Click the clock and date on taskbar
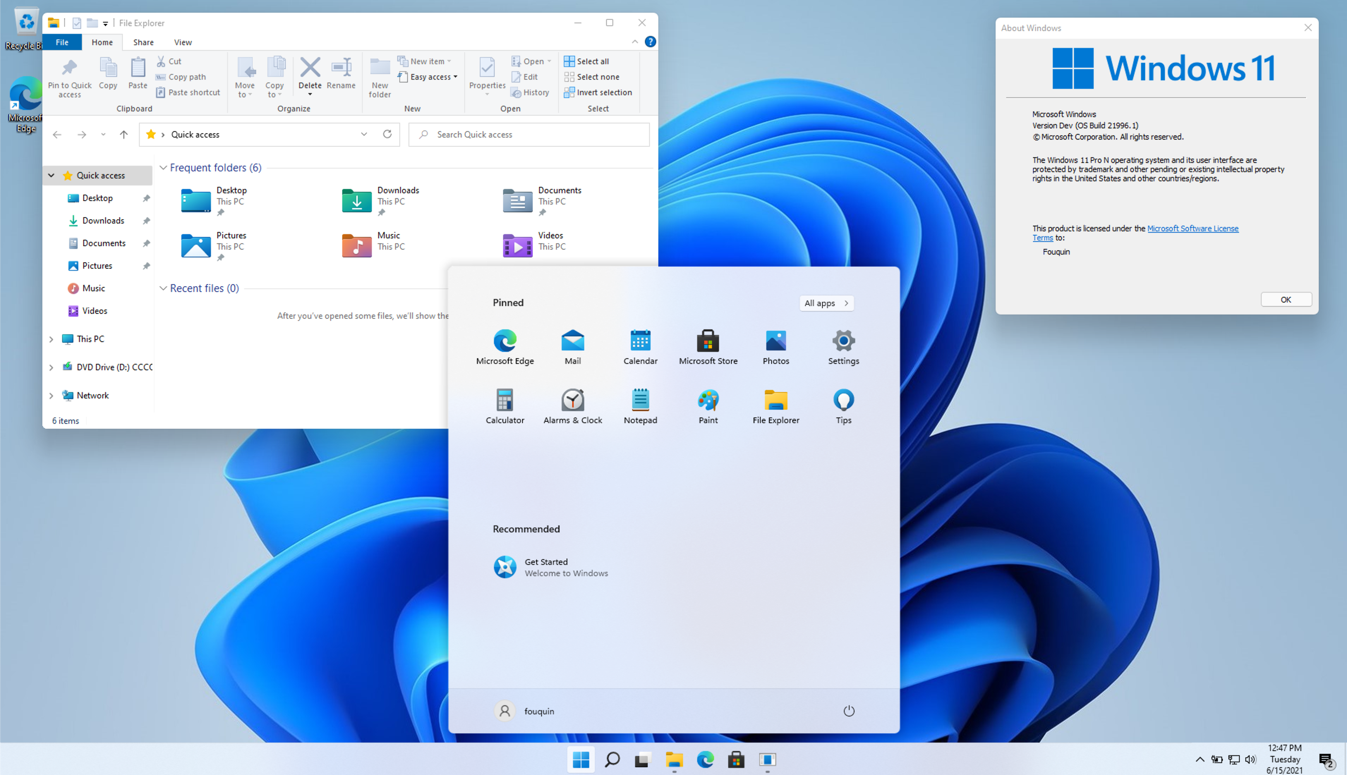The image size is (1347, 775). (1284, 759)
